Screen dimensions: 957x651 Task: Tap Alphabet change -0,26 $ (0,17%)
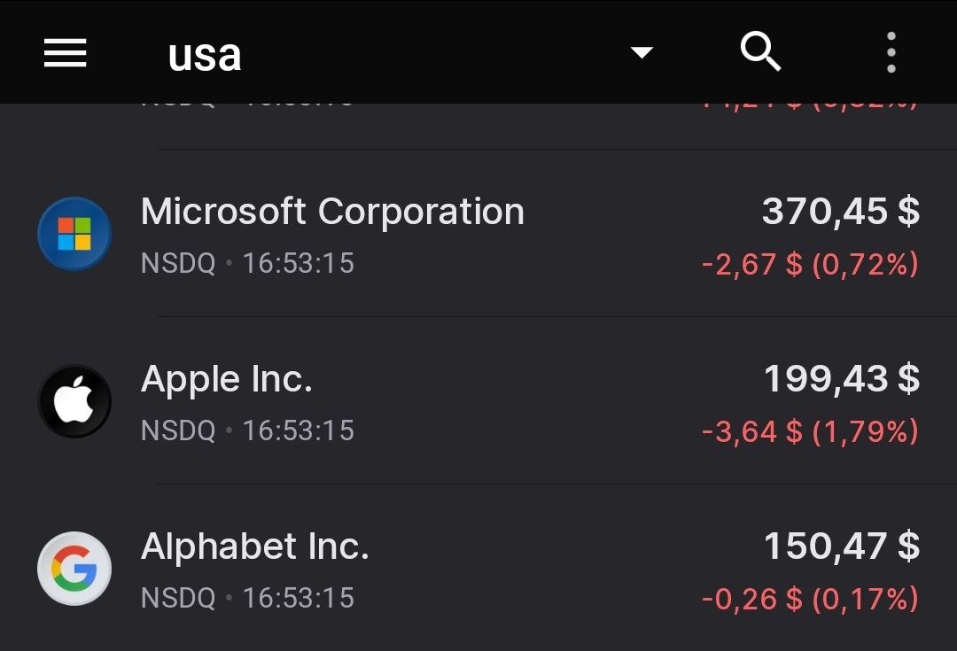point(810,599)
